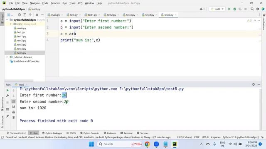266x149 pixels.
Task: Click test5 tab in Run panel
Action: click(21, 84)
